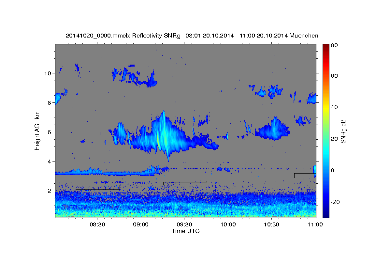Click the plot title starting 20141020_0000.mmclx
The width and height of the screenshot is (391, 261).
tap(192, 36)
